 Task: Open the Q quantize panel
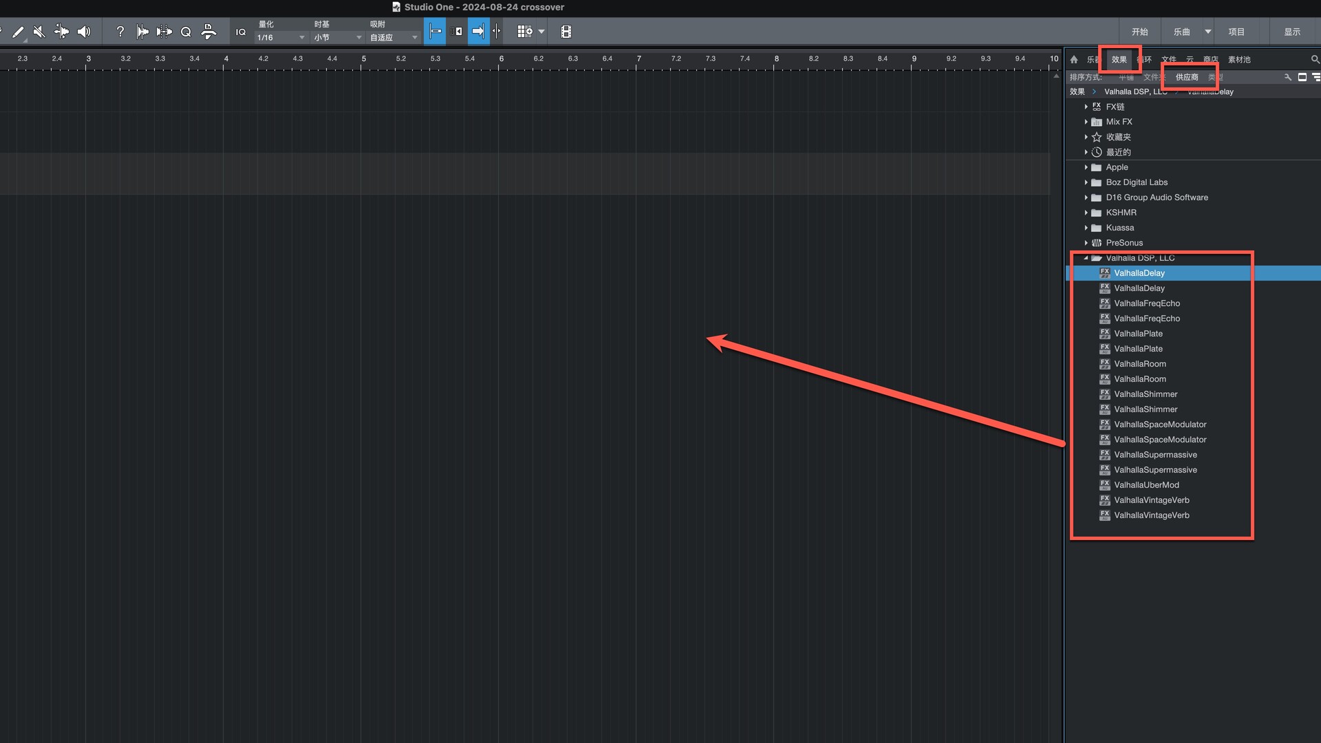pyautogui.click(x=186, y=32)
